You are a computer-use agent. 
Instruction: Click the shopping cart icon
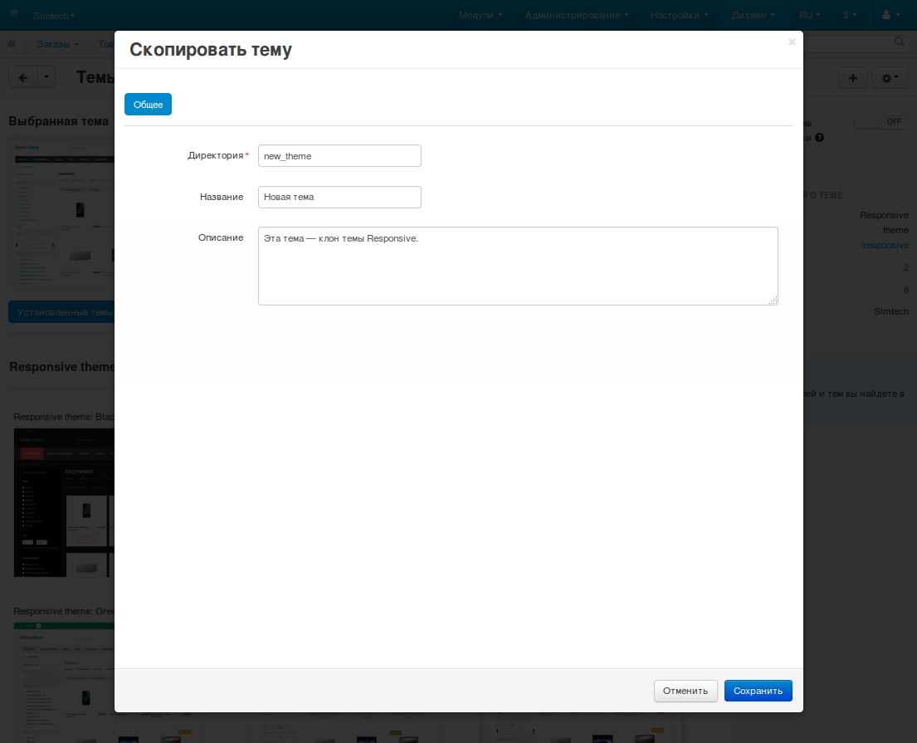pyautogui.click(x=13, y=14)
